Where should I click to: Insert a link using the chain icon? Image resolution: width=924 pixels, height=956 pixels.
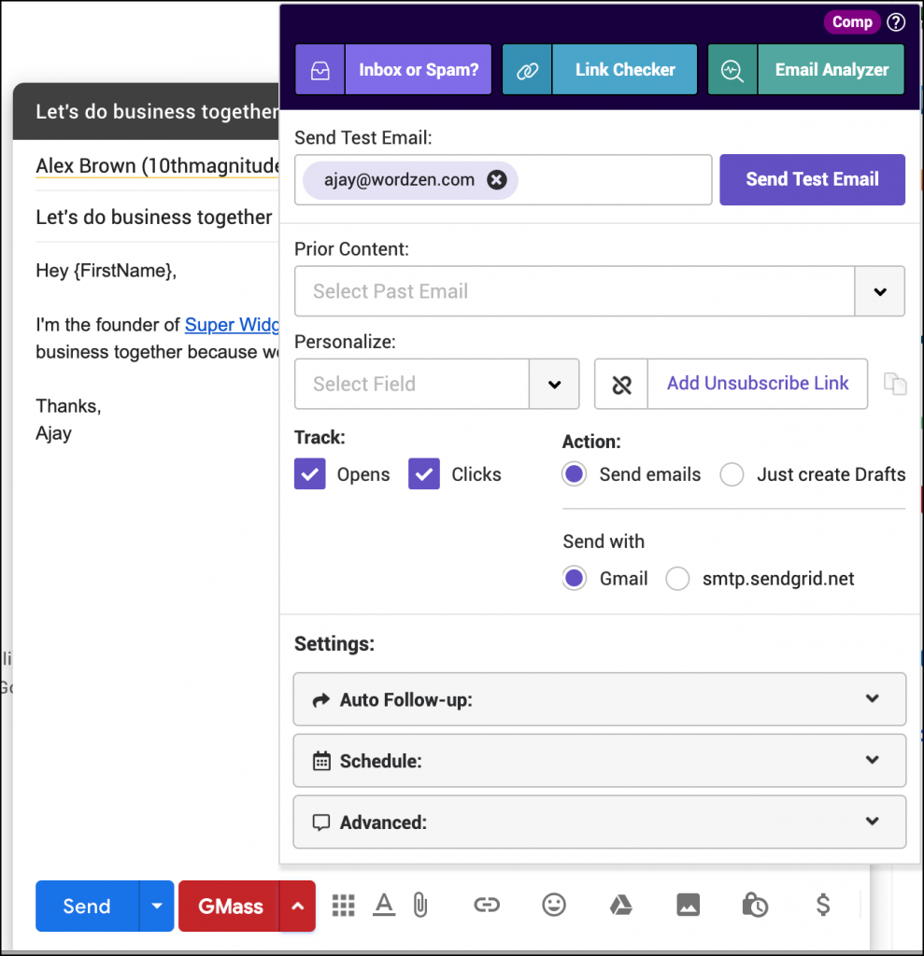coord(486,905)
